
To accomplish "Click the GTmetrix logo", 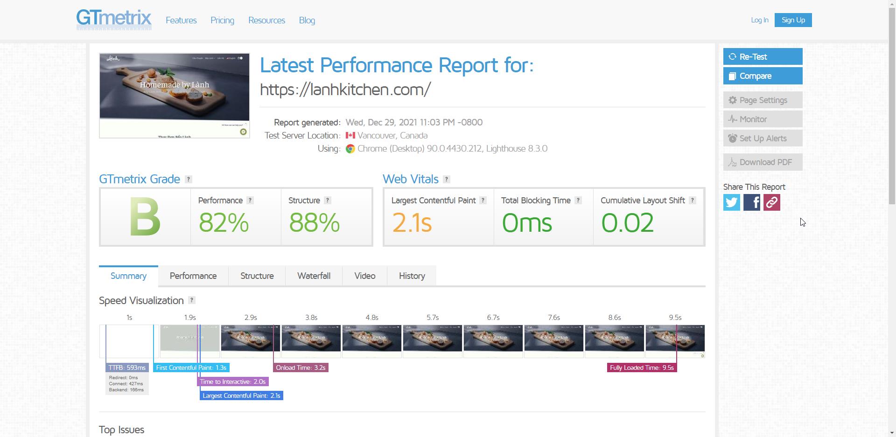I will (x=114, y=20).
